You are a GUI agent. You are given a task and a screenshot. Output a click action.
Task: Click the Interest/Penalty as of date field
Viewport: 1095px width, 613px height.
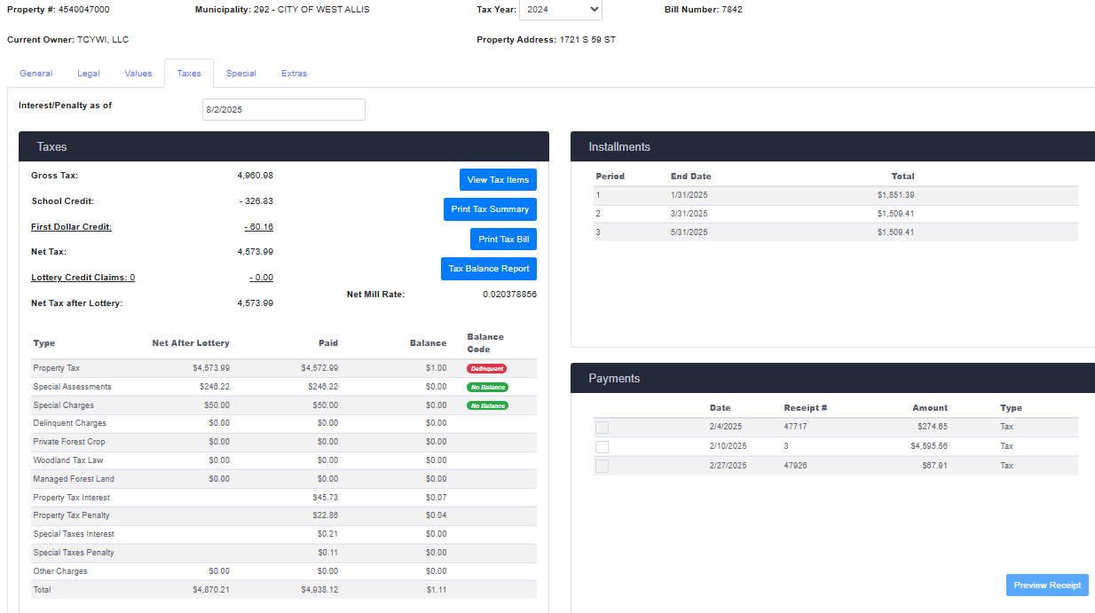[x=283, y=110]
